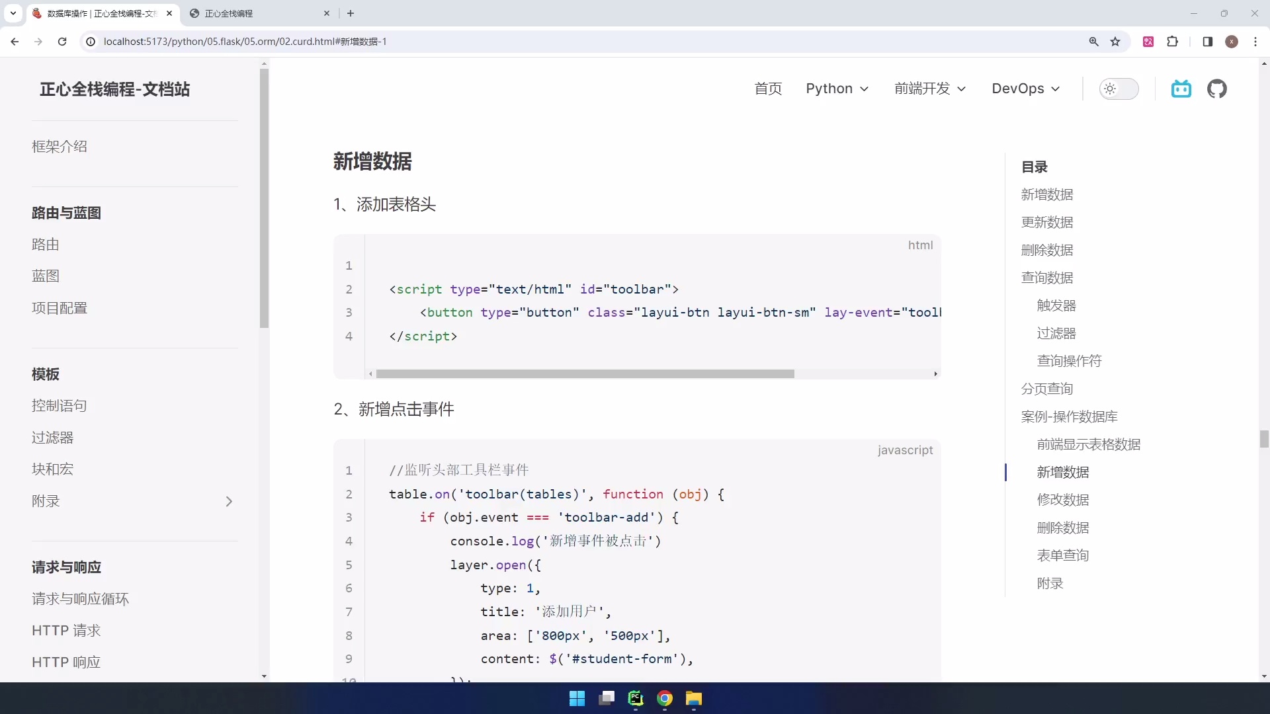Click 首页 in the top navigation
The height and width of the screenshot is (714, 1270).
pyautogui.click(x=768, y=89)
